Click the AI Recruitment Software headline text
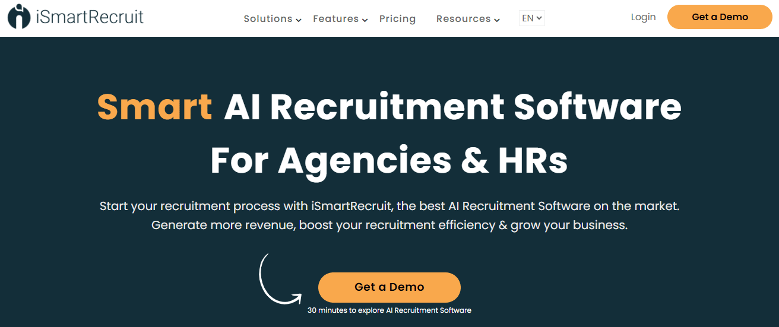 (452, 107)
